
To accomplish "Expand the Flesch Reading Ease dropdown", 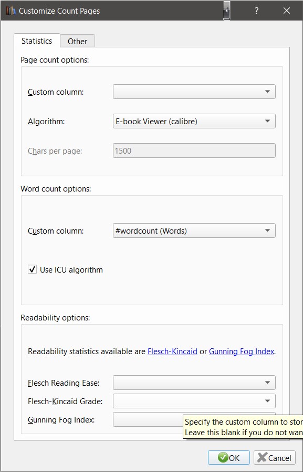I will pos(194,383).
